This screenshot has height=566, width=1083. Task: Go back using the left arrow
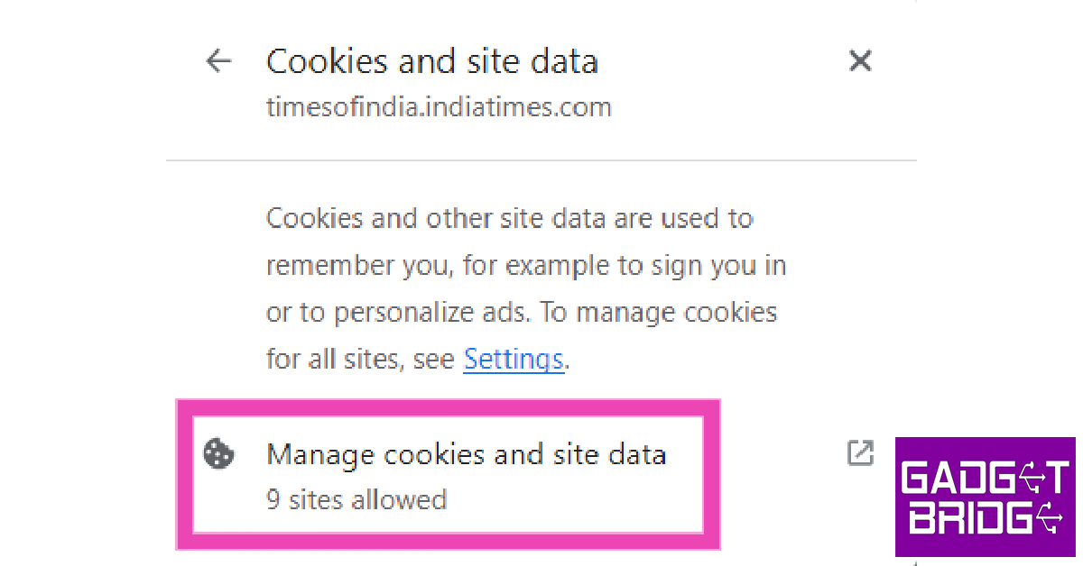pyautogui.click(x=218, y=61)
